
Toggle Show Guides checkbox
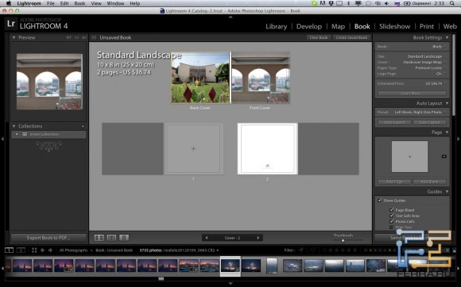[380, 201]
